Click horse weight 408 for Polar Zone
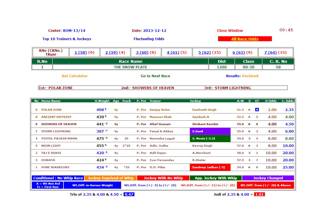Viewport: 327px width, 220px height. (x=100, y=110)
